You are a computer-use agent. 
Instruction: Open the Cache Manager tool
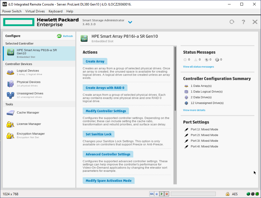click(x=39, y=113)
